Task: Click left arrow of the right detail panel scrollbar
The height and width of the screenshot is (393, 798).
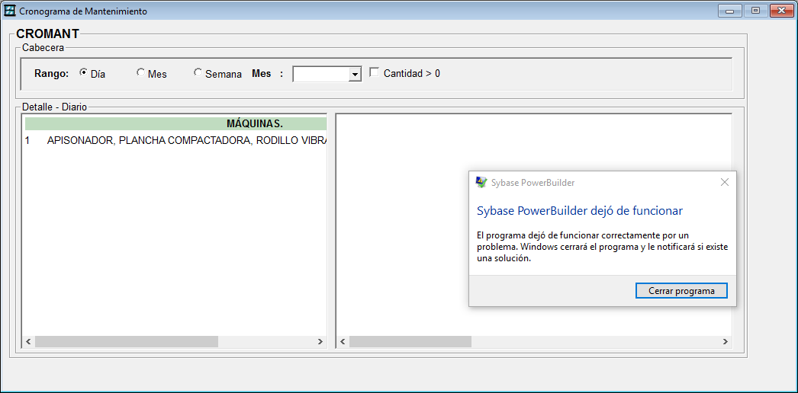Action: point(343,342)
